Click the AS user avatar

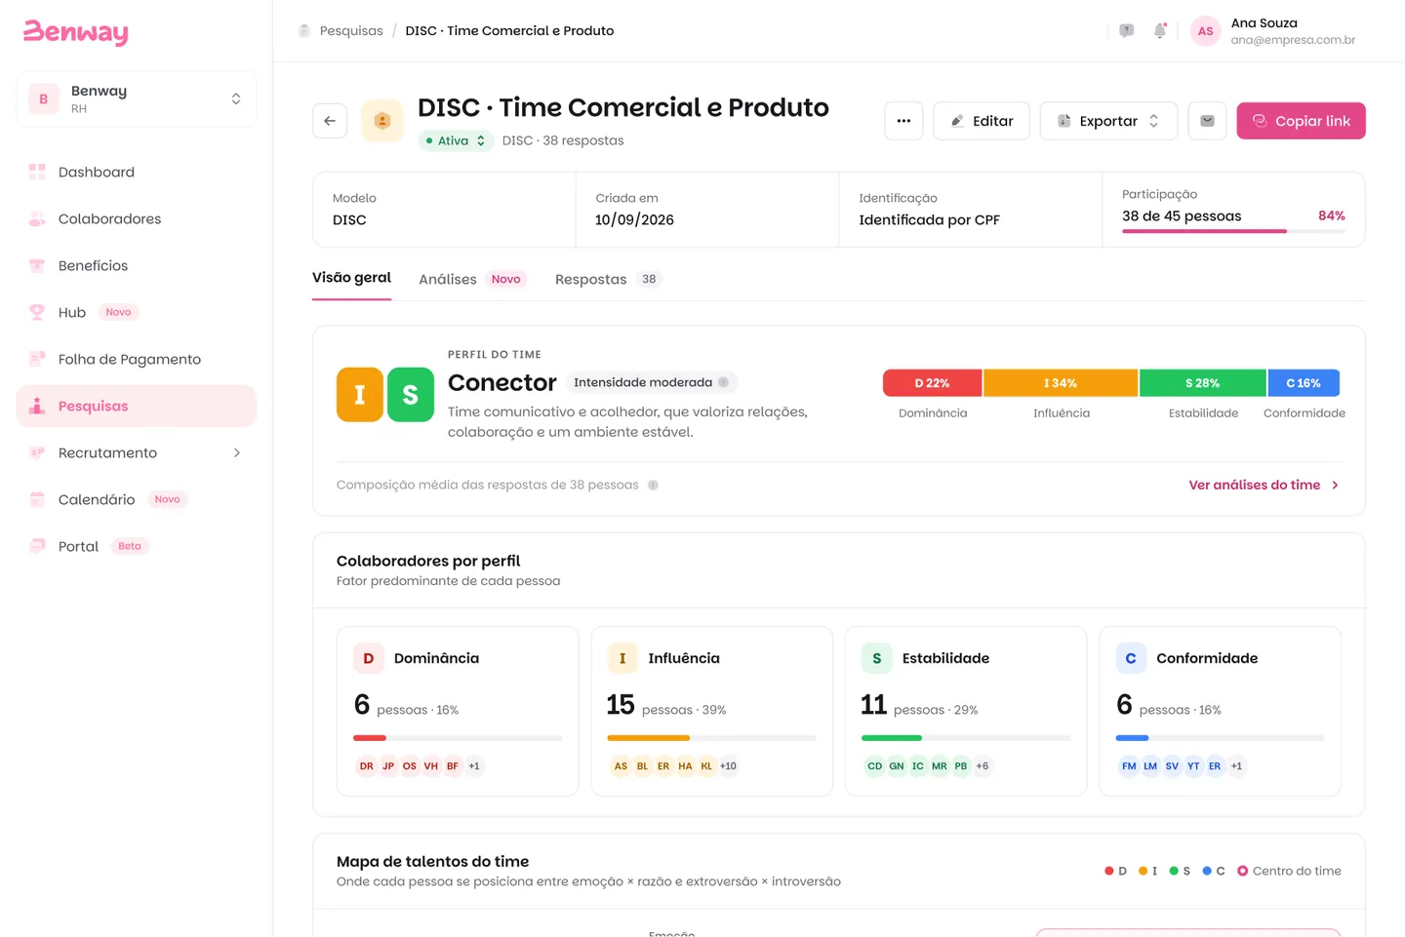1206,31
